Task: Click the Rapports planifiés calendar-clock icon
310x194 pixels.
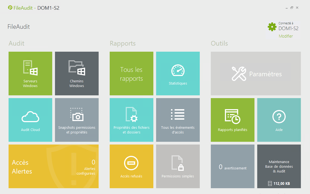Action: tap(232, 116)
